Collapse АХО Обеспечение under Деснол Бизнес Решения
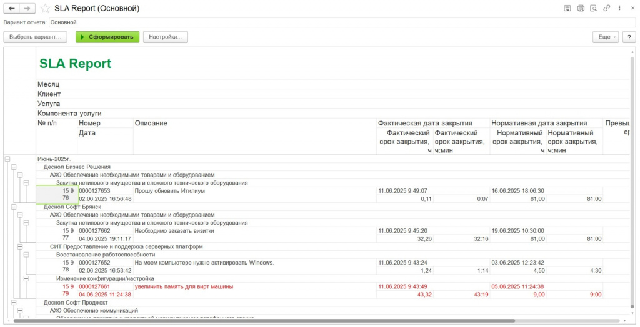This screenshot has width=640, height=327. 20,175
